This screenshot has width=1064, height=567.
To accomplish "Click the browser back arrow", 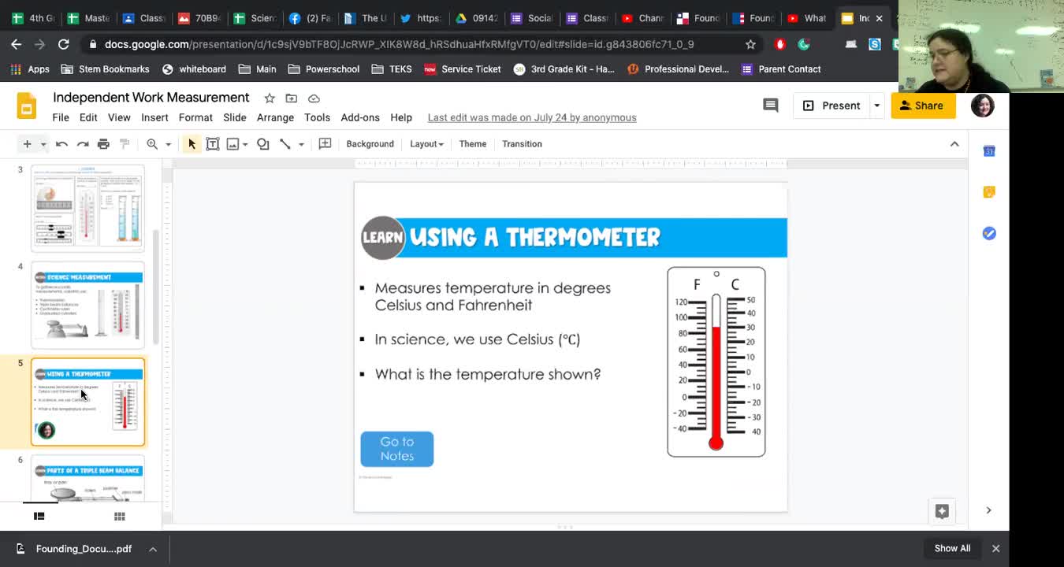I will pyautogui.click(x=16, y=44).
